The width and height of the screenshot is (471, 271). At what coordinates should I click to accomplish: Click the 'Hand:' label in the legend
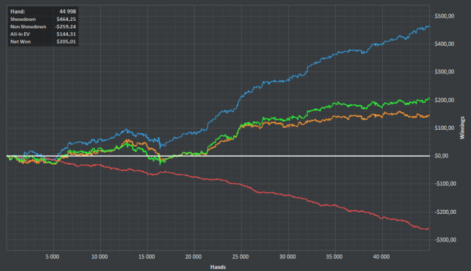(x=17, y=11)
